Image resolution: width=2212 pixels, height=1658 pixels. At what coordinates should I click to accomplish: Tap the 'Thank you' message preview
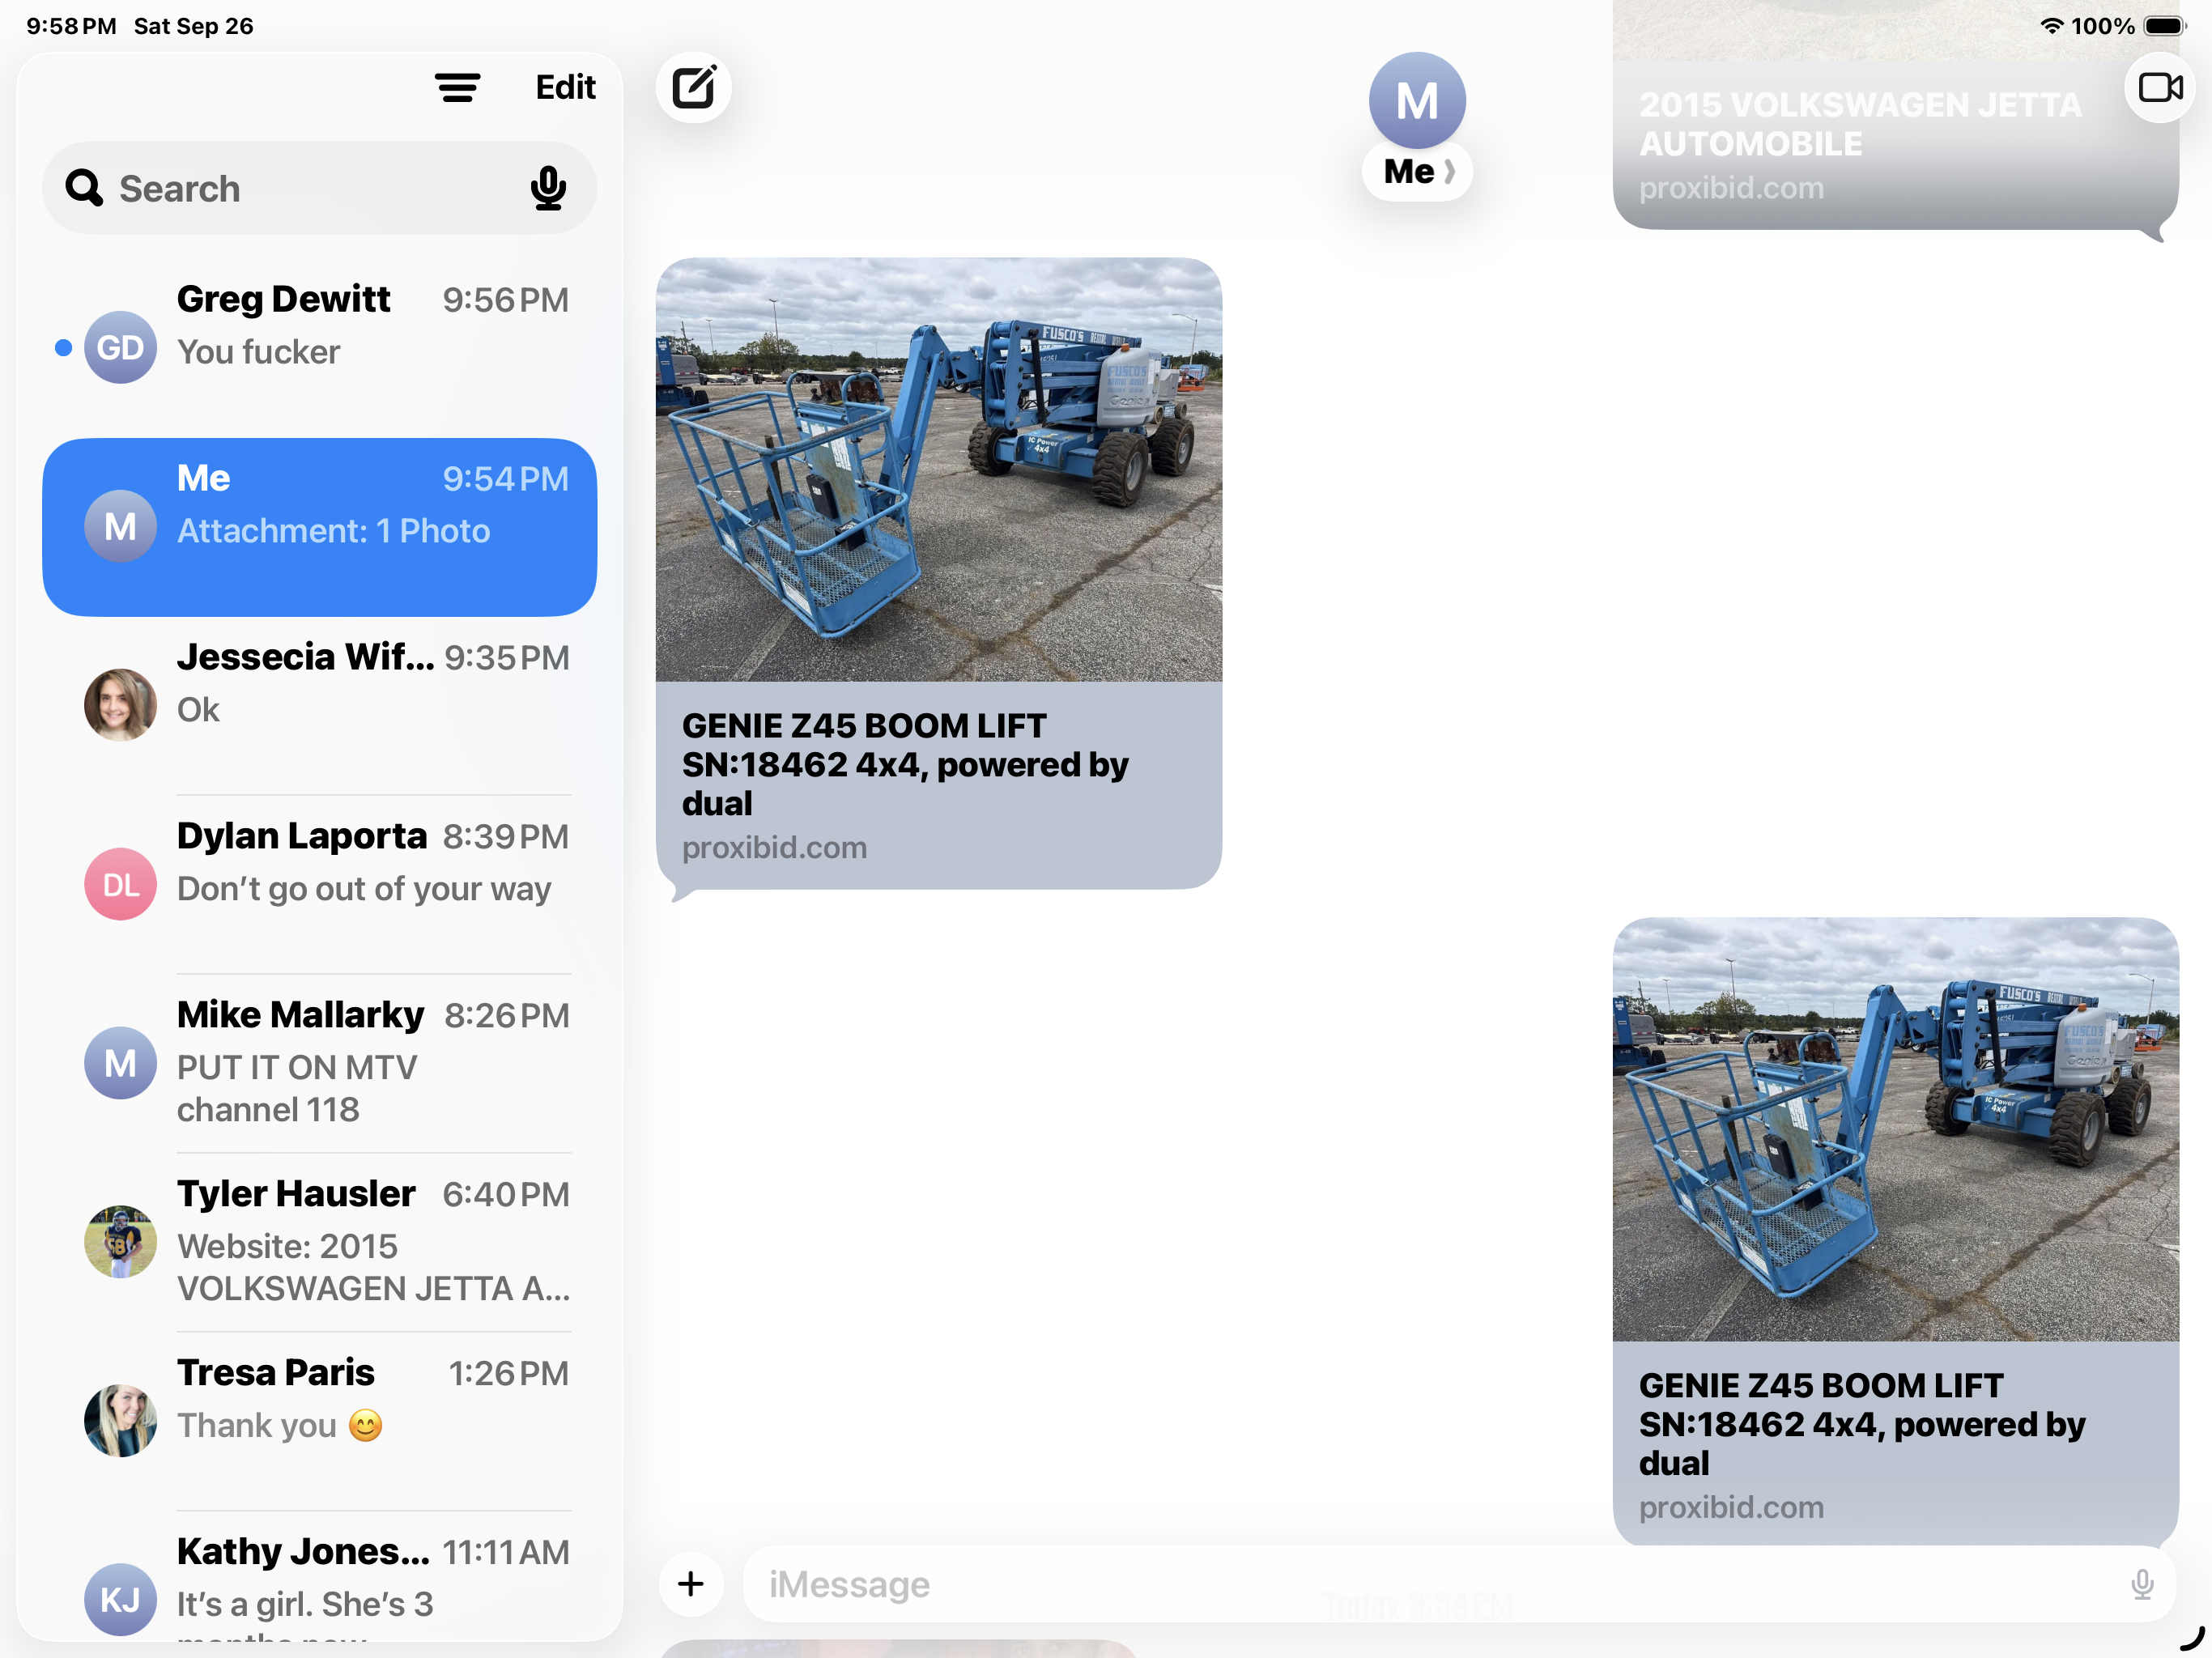point(280,1426)
